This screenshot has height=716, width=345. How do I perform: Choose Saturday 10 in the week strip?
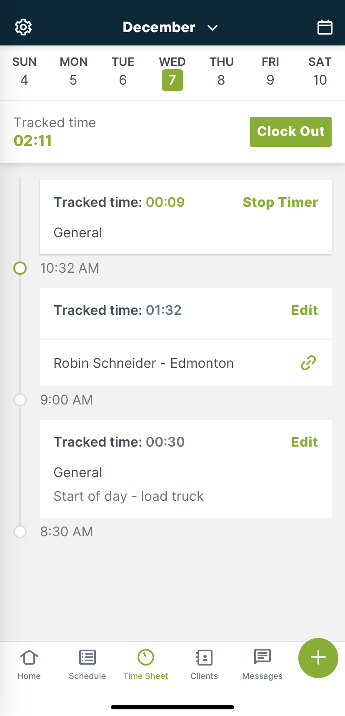click(x=320, y=72)
